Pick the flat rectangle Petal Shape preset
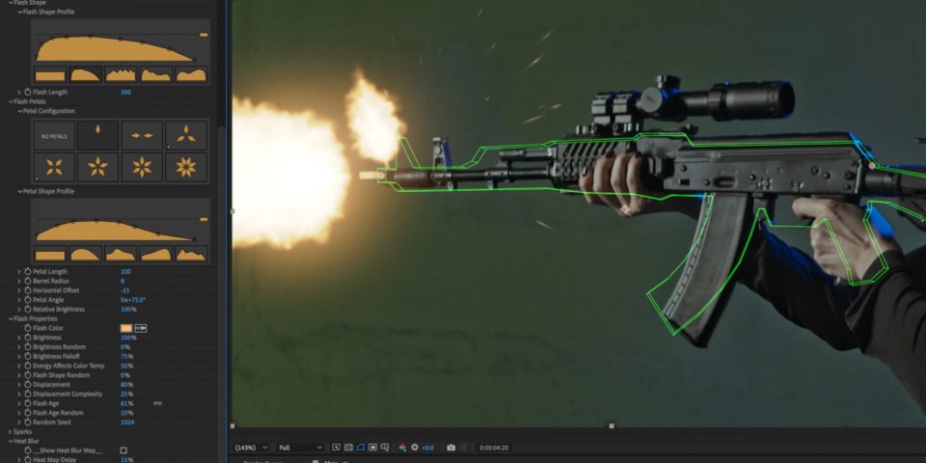Screen dimensions: 926x463 (x=50, y=254)
